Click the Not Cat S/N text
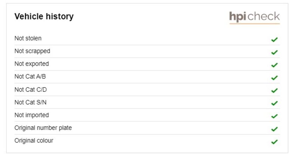The image size is (298, 154). tap(31, 102)
